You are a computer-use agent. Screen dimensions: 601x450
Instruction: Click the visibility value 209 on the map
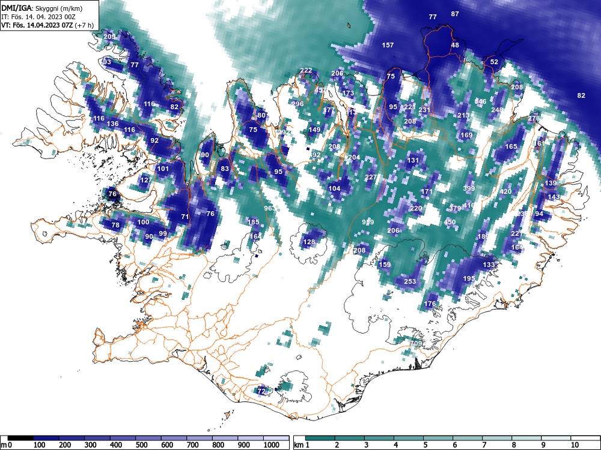click(109, 37)
